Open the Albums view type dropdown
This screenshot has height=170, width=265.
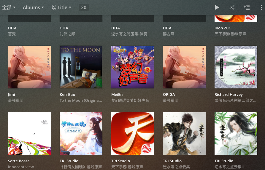(33, 7)
